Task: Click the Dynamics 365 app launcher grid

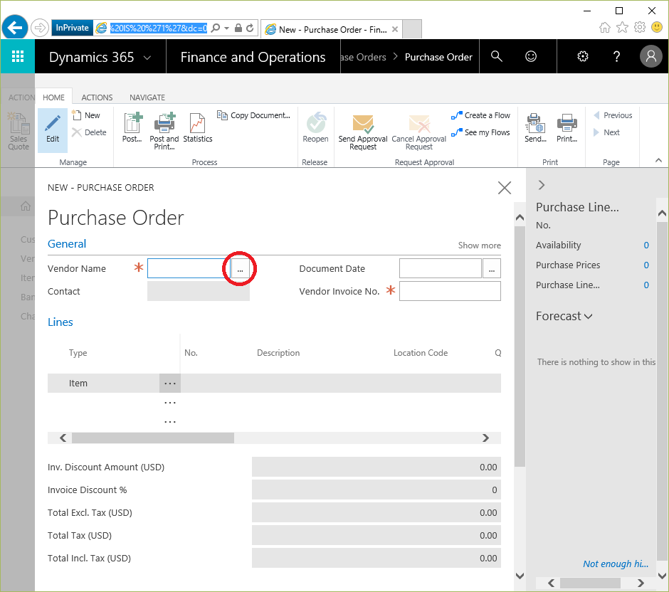Action: [x=18, y=57]
